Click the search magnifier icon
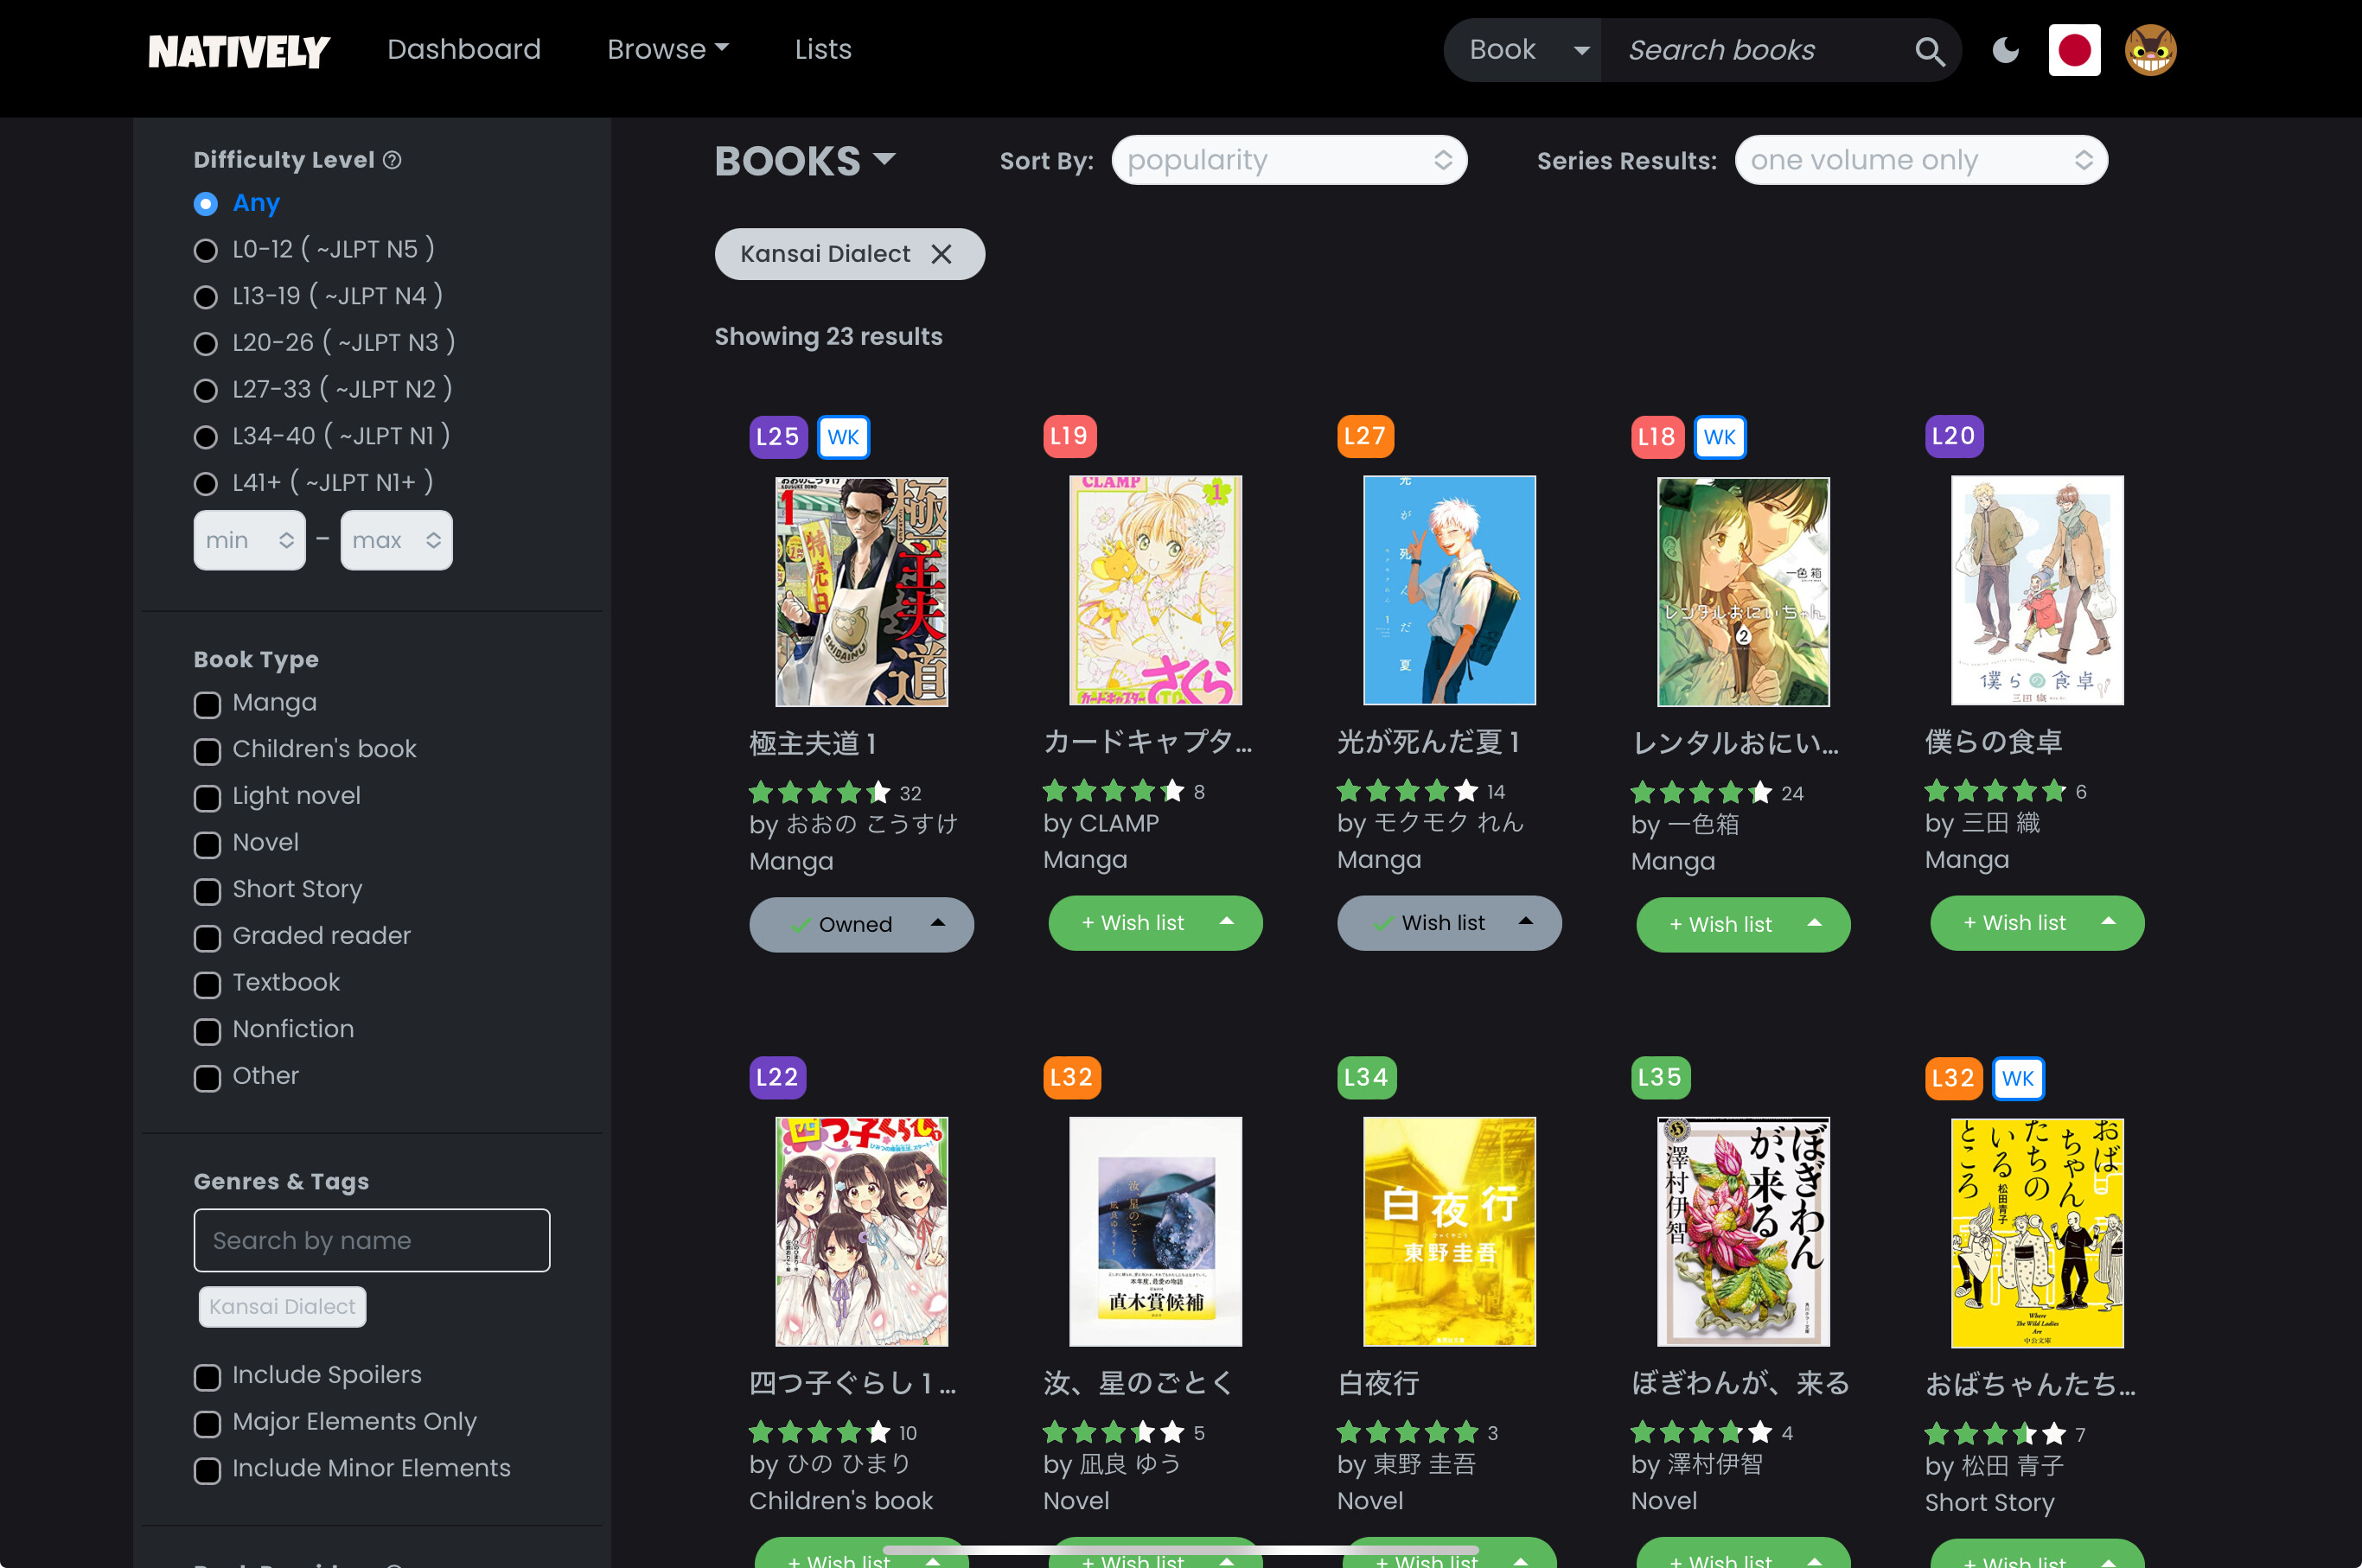The height and width of the screenshot is (1568, 2362). [1929, 51]
